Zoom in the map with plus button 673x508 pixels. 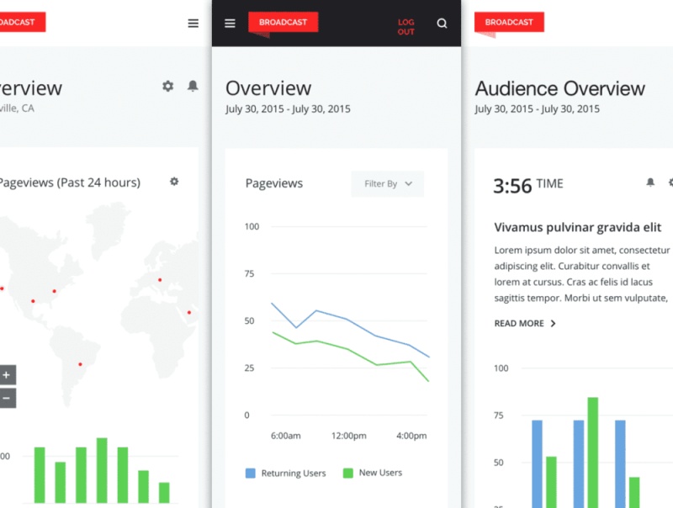click(x=7, y=375)
